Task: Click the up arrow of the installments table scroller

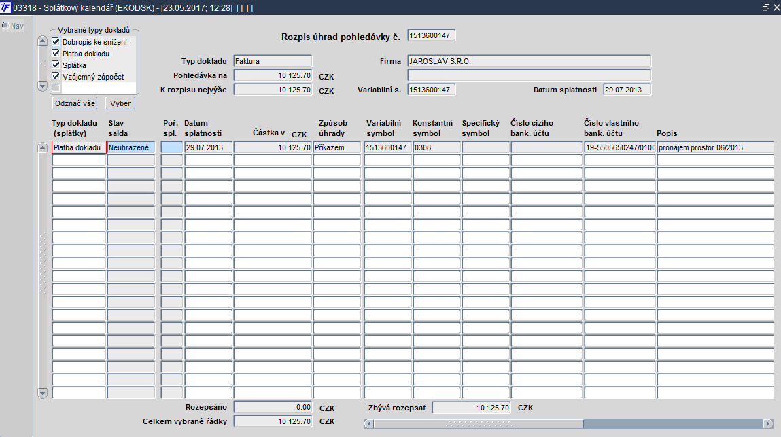Action: (x=42, y=147)
